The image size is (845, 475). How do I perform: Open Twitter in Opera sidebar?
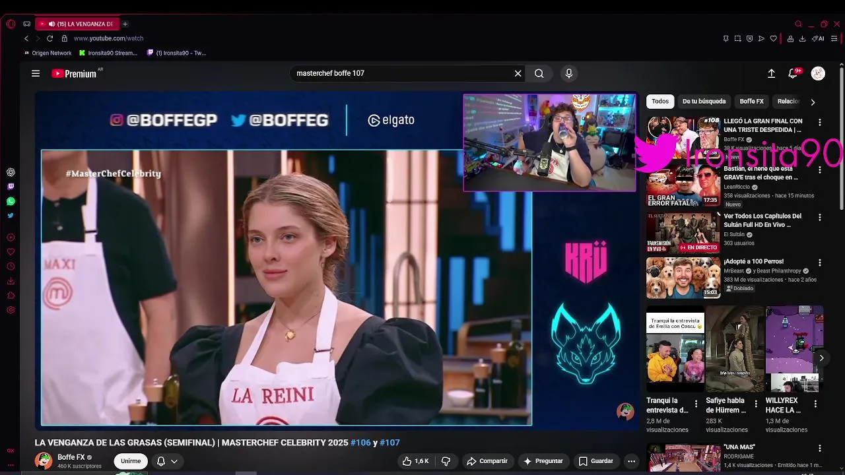click(11, 216)
